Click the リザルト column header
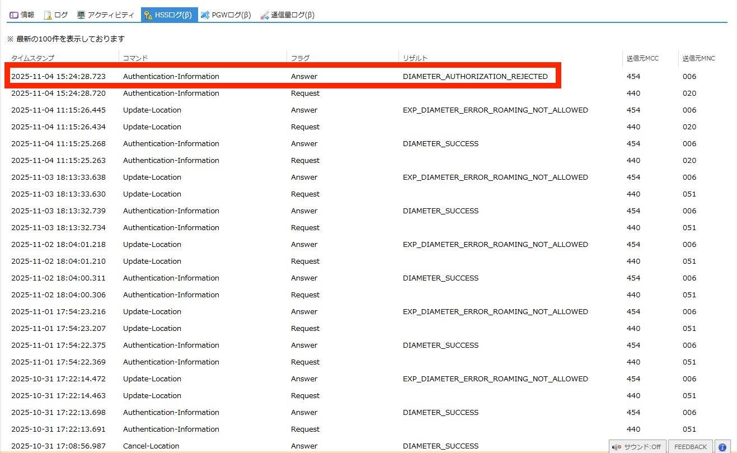This screenshot has width=737, height=453. pos(415,58)
